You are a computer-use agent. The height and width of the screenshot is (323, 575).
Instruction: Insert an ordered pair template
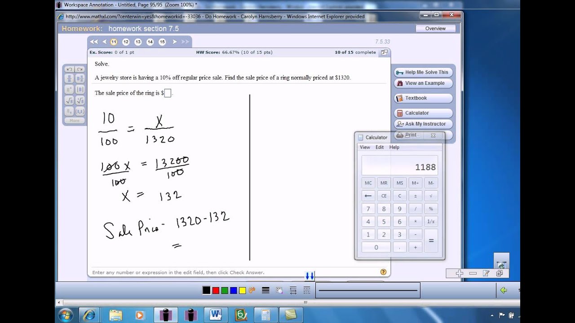point(80,111)
